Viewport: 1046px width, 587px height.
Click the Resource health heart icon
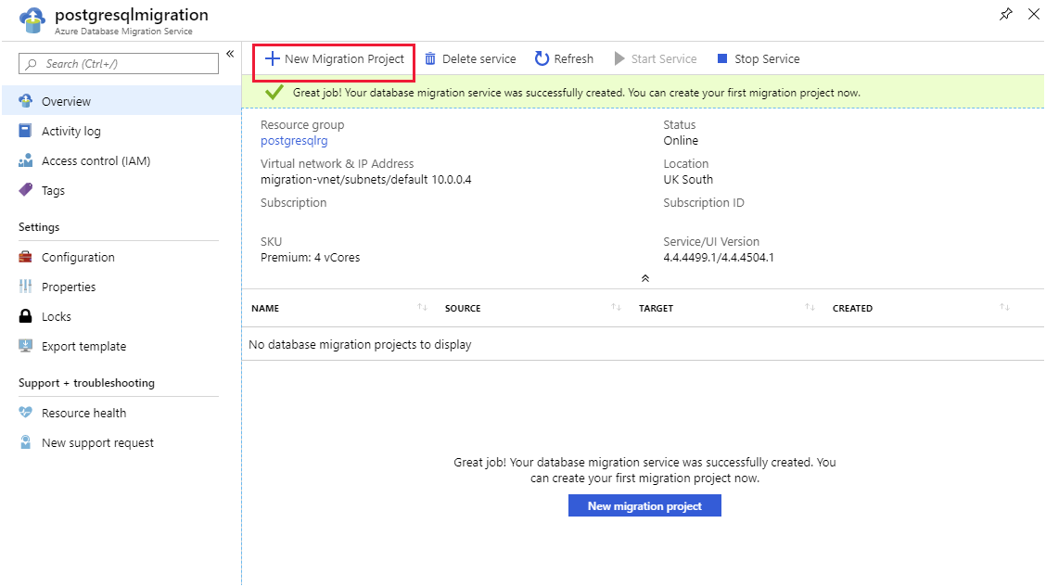click(x=25, y=413)
